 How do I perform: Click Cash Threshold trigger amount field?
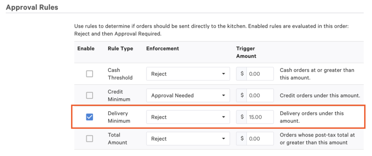(260, 74)
